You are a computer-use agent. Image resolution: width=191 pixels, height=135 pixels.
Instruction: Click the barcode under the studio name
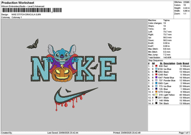[x=32, y=10]
